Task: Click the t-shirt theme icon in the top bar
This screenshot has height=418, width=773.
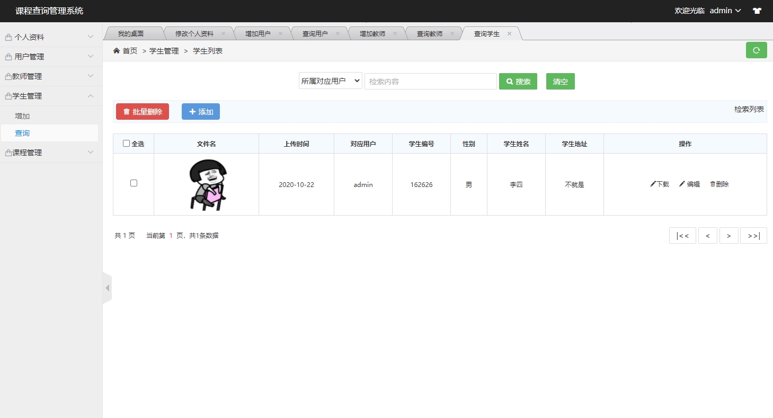Action: (757, 10)
